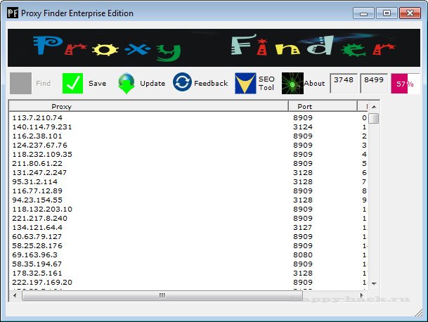The width and height of the screenshot is (428, 322).
Task: Click the green checkmark Save icon
Action: pos(72,83)
